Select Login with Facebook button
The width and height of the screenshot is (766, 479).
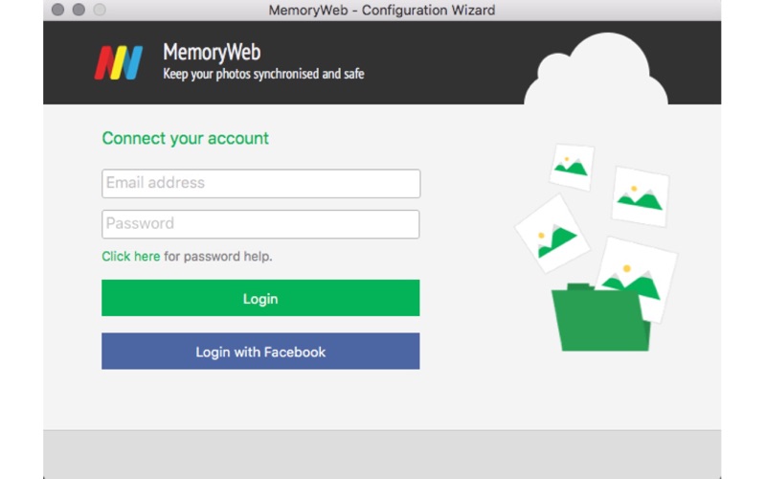[x=260, y=351]
